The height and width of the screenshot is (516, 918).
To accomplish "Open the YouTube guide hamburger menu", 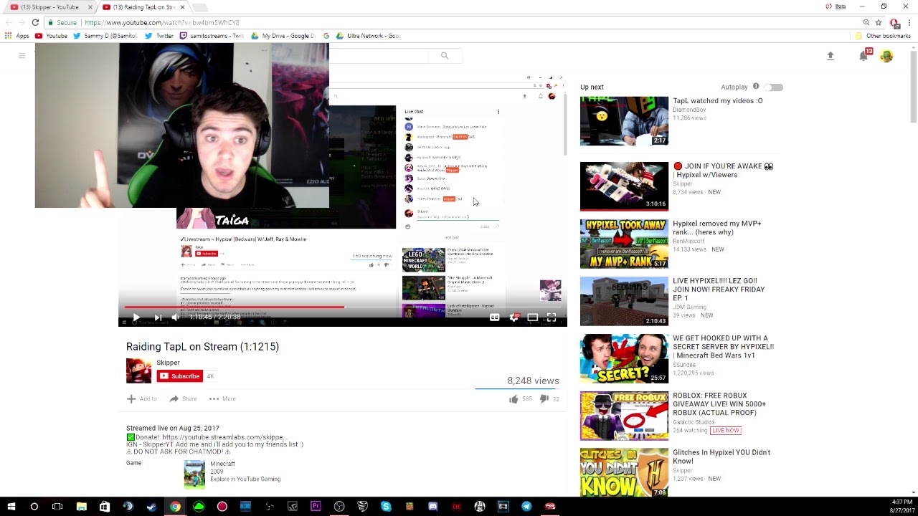I will [x=22, y=56].
